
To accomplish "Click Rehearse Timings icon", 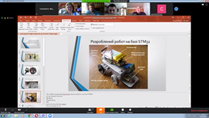I will [x=63, y=26].
